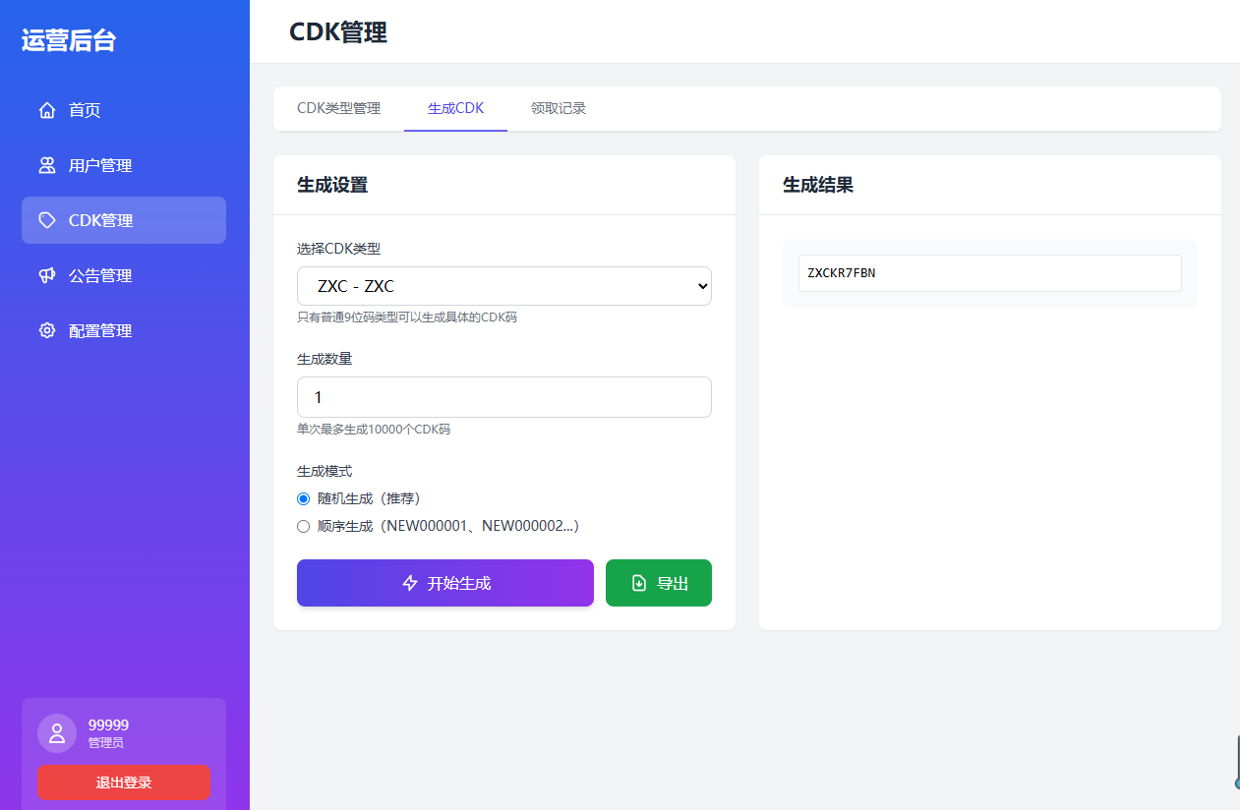Click the 生成数量 input field
This screenshot has width=1240, height=810.
coord(503,397)
